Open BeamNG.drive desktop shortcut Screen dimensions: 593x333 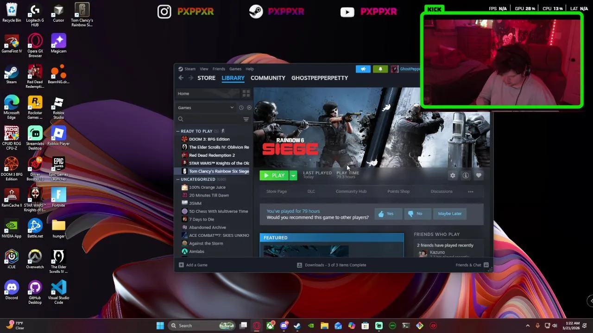pyautogui.click(x=58, y=74)
